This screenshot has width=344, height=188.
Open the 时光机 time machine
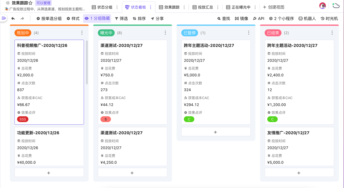tap(329, 19)
